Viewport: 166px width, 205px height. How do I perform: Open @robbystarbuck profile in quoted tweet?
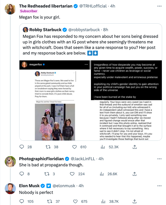(84, 30)
